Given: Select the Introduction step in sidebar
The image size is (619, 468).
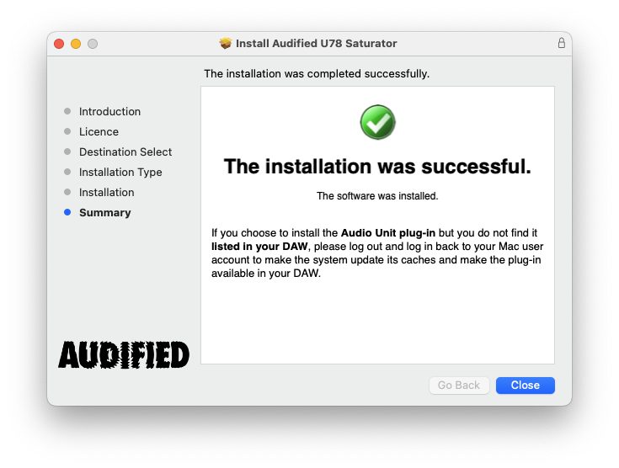Looking at the screenshot, I should (x=109, y=112).
